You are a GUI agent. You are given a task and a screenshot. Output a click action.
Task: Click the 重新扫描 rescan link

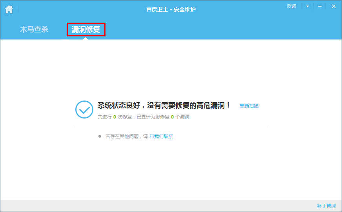click(x=249, y=106)
